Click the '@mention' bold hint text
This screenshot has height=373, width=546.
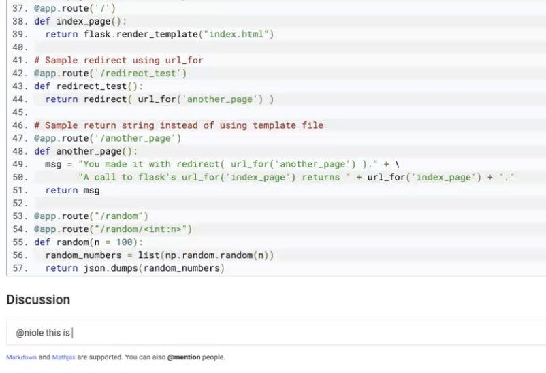184,357
